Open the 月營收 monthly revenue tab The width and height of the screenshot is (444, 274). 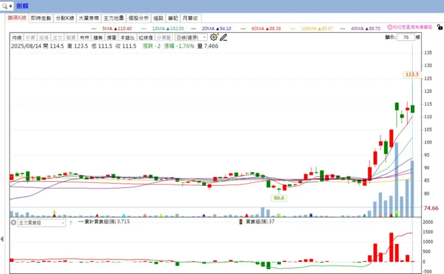[190, 18]
